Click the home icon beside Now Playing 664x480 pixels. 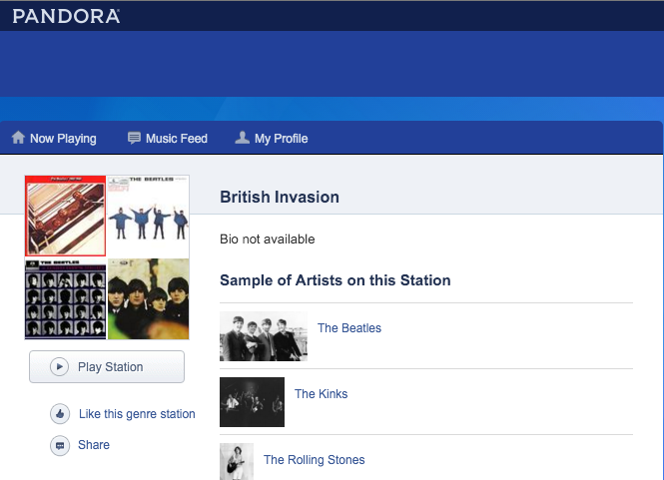tap(18, 138)
